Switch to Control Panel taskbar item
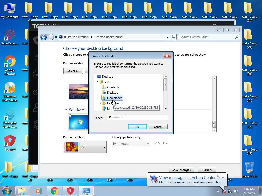Image resolution: width=262 pixels, height=196 pixels. 86,191
